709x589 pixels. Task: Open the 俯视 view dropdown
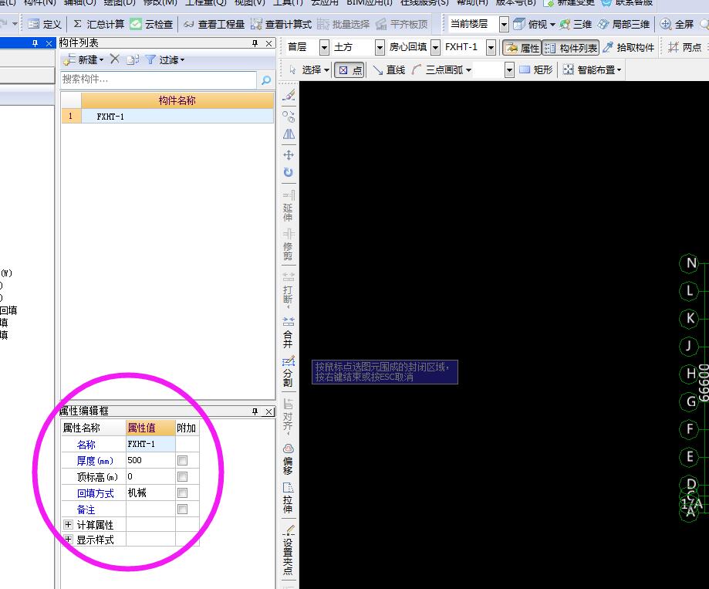(552, 25)
